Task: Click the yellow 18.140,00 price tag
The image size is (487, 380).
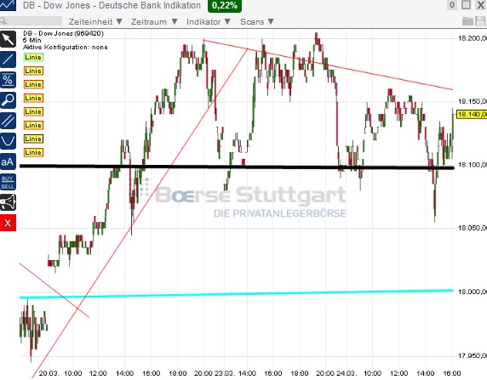Action: (x=472, y=115)
